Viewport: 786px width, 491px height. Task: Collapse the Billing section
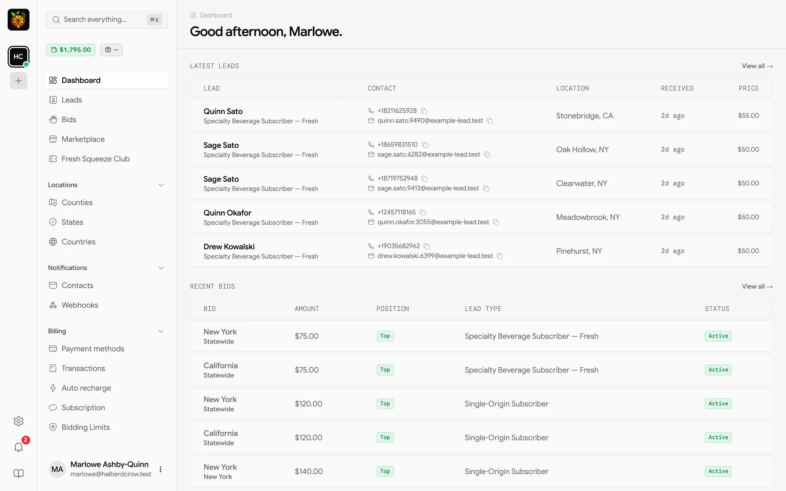coord(161,331)
